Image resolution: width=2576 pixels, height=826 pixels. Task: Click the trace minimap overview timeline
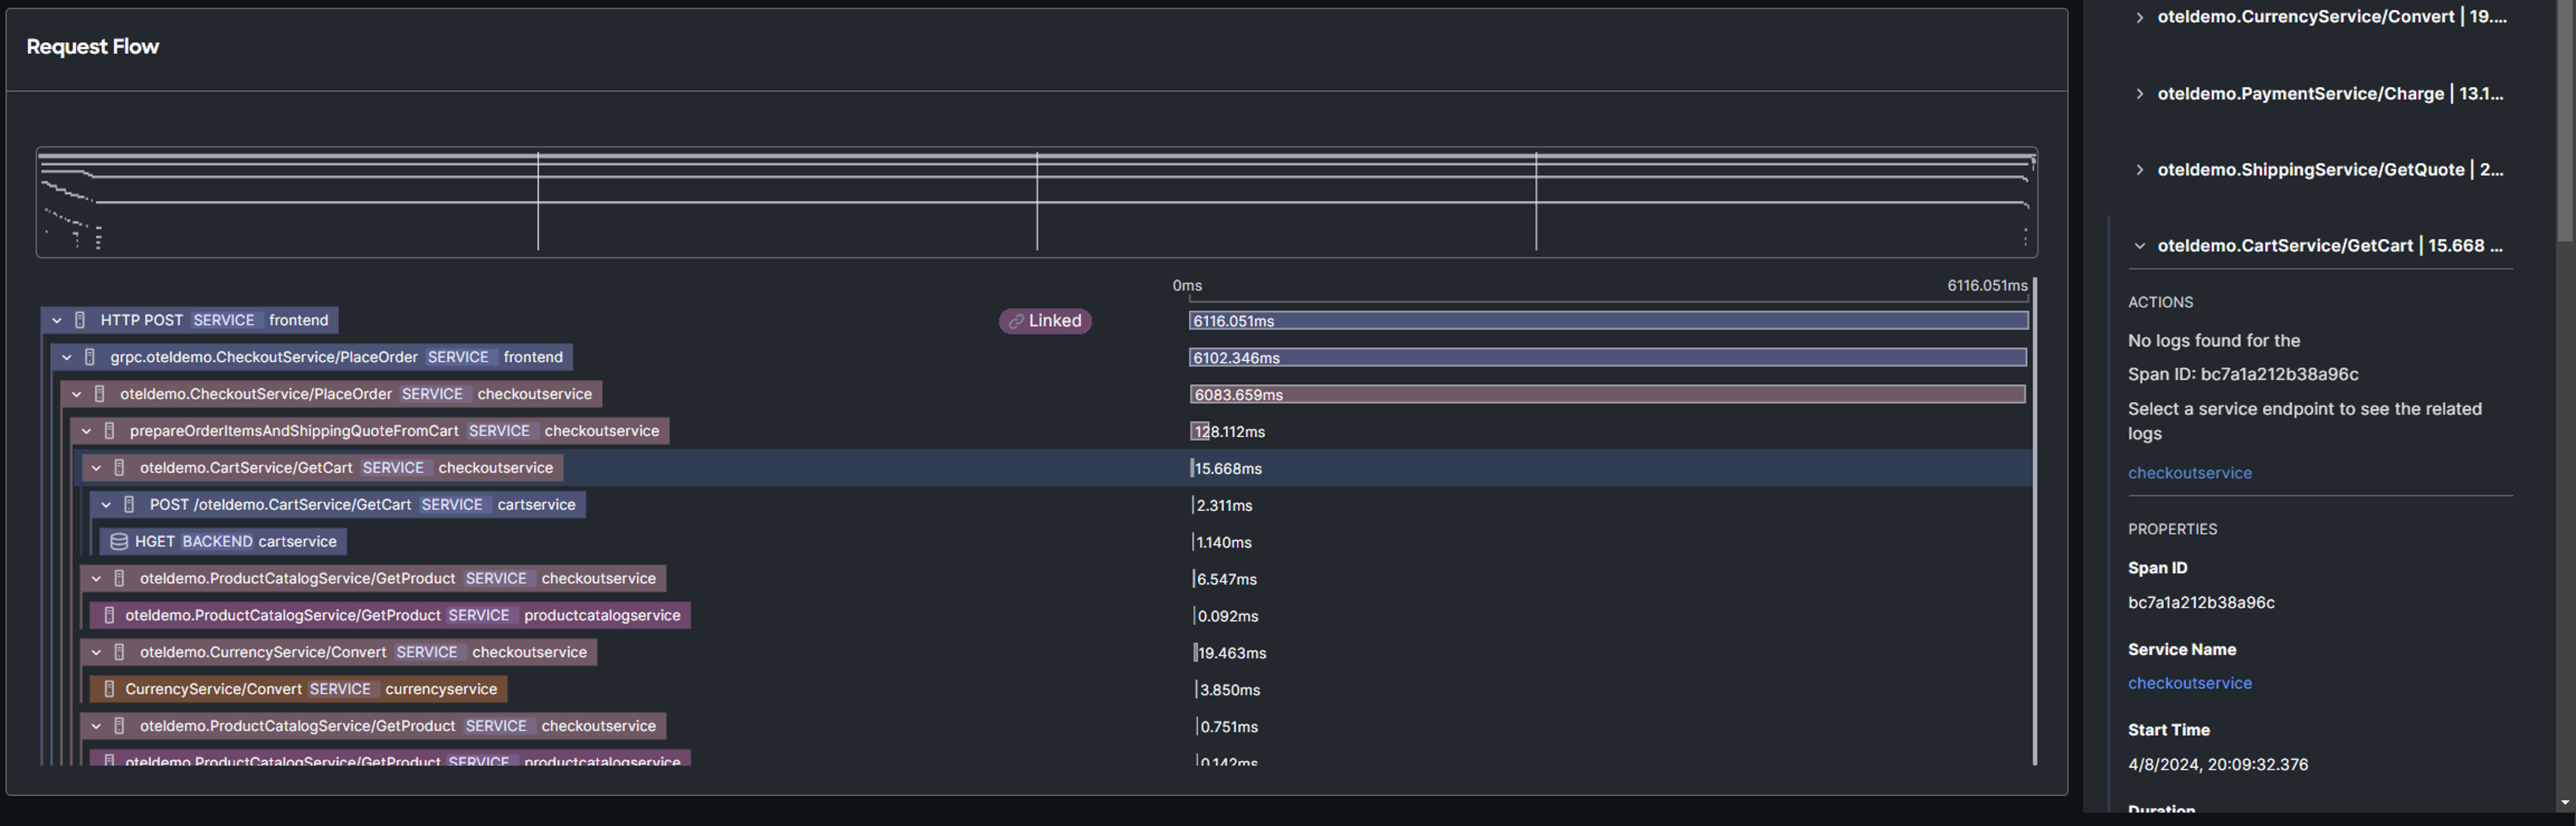pyautogui.click(x=1036, y=203)
